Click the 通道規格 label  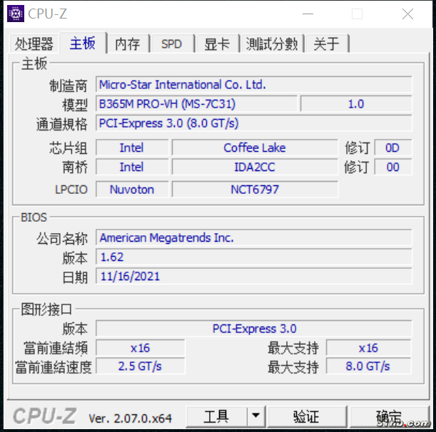[62, 124]
